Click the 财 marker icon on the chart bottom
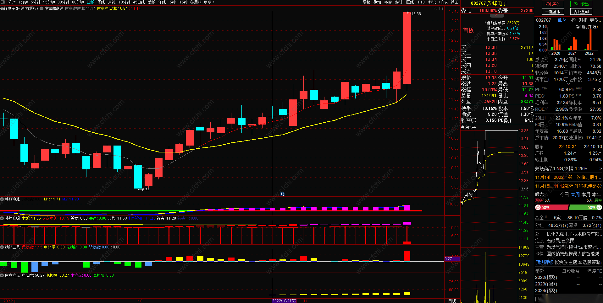The image size is (603, 303). [282, 194]
